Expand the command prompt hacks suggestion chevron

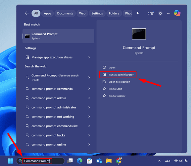(89, 135)
